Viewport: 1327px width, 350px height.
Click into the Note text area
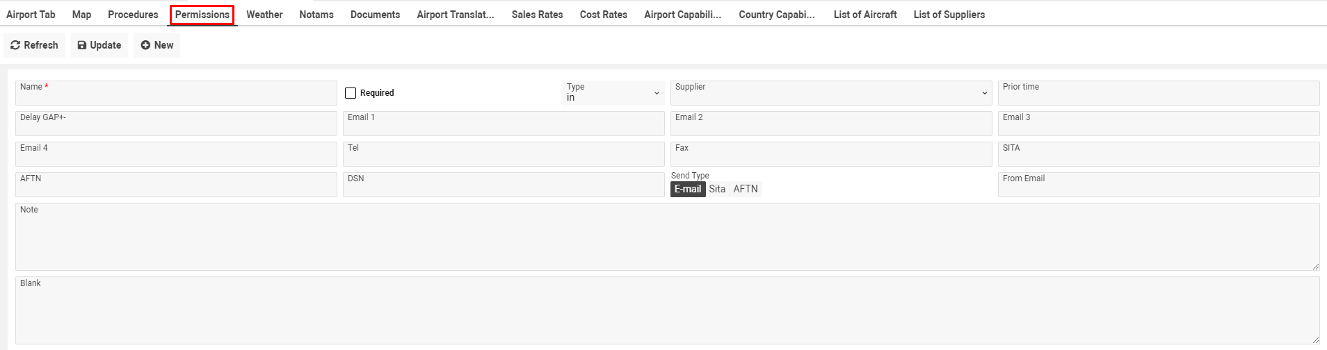[666, 240]
